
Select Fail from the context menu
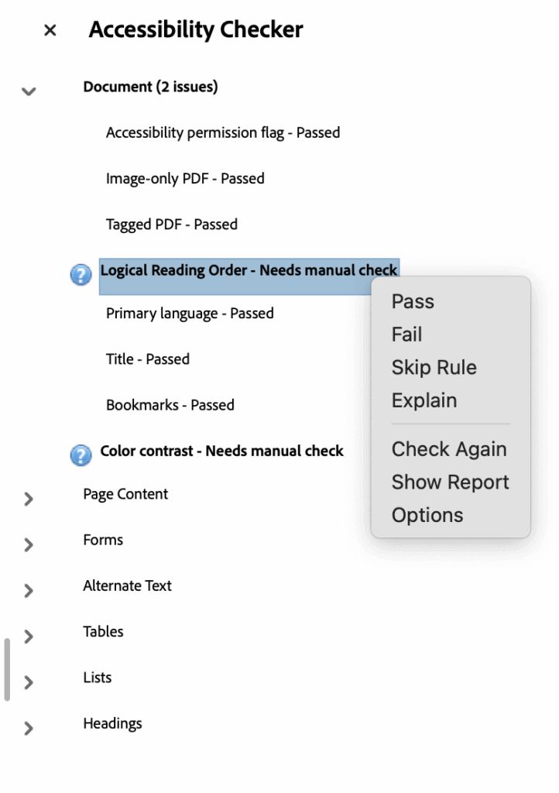[x=406, y=335]
